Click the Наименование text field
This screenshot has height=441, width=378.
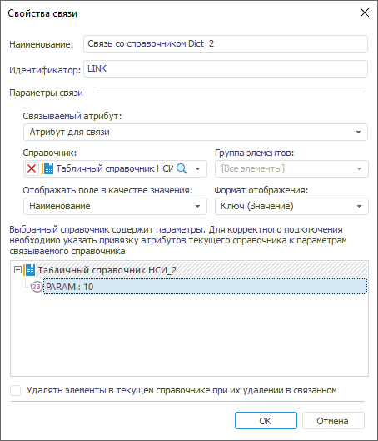(x=226, y=44)
